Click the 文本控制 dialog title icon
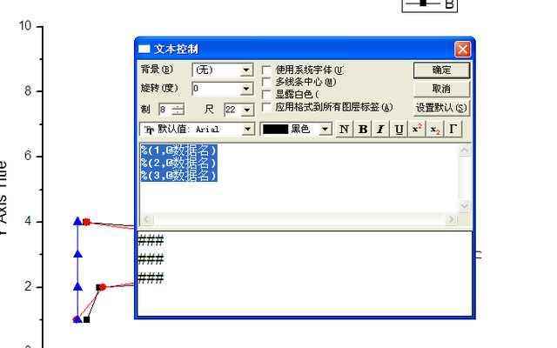557x348 pixels. coord(144,49)
